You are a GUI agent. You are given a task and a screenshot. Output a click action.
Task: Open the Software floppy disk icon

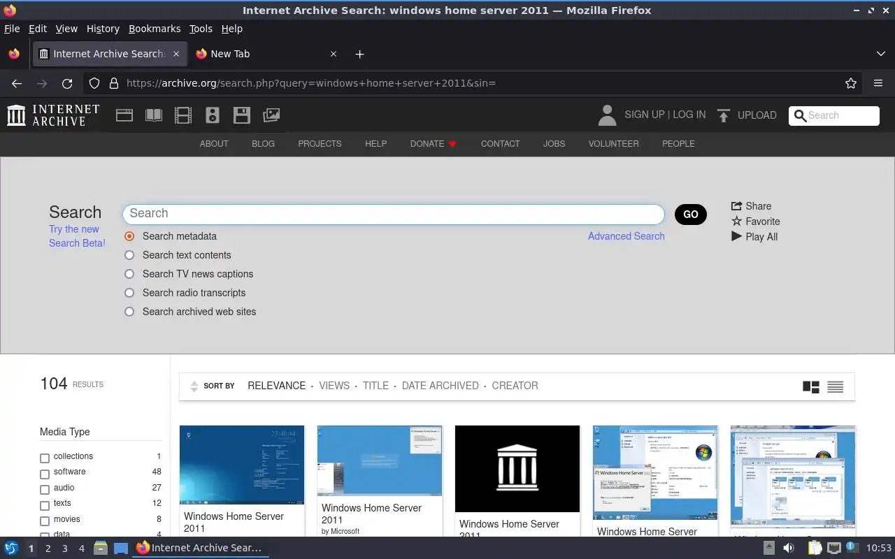[x=242, y=115]
